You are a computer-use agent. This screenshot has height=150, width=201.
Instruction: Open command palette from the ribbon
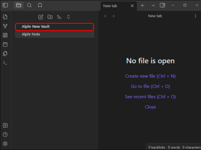tap(5, 63)
